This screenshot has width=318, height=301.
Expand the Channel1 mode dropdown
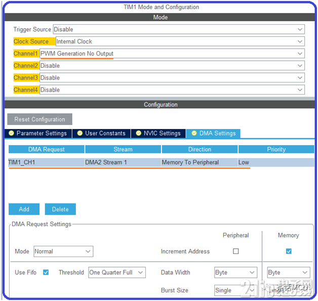click(x=172, y=54)
